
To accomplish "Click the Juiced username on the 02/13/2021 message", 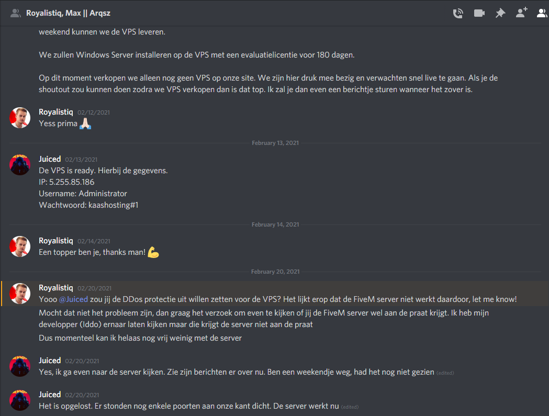I will [x=50, y=159].
